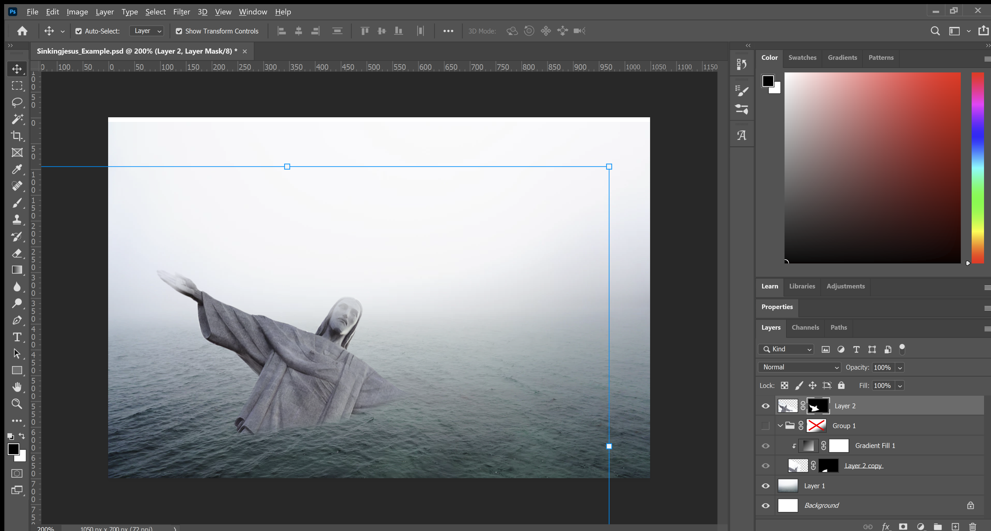
Task: Click the layer style fx icon
Action: (x=886, y=526)
